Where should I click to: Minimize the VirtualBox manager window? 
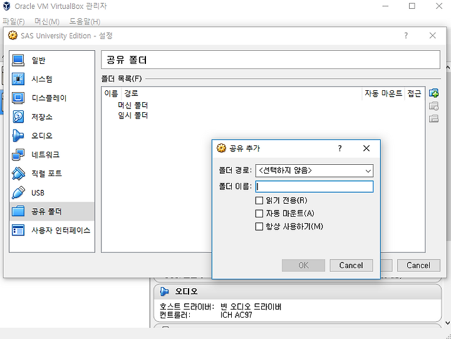coord(385,6)
